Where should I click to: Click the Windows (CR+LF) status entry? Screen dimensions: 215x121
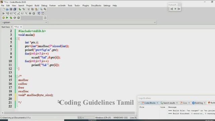(103, 118)
